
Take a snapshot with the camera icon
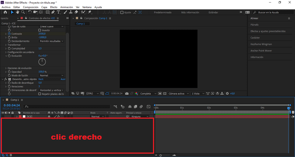pyautogui.click(x=127, y=94)
